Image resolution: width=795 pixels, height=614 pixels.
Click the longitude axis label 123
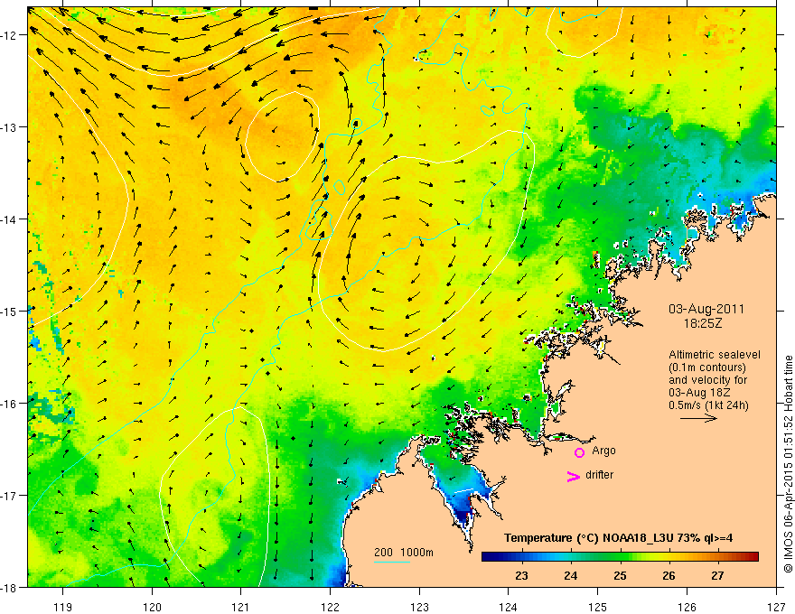point(419,607)
